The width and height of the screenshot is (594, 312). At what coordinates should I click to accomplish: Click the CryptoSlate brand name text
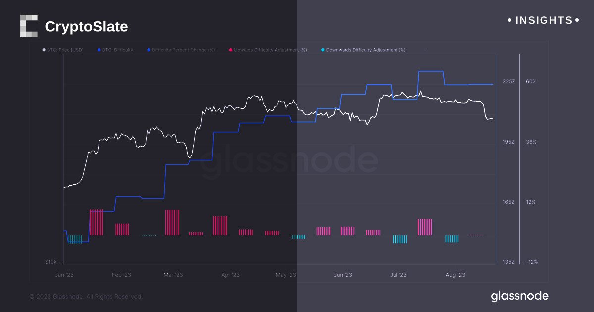(86, 27)
